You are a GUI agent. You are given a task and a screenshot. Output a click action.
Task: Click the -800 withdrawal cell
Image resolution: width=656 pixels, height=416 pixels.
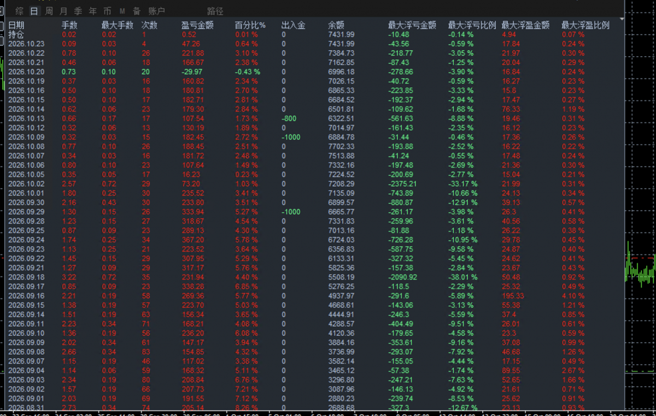click(x=289, y=118)
